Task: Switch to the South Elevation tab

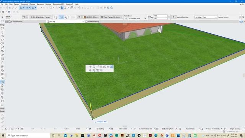Action: click(92, 21)
